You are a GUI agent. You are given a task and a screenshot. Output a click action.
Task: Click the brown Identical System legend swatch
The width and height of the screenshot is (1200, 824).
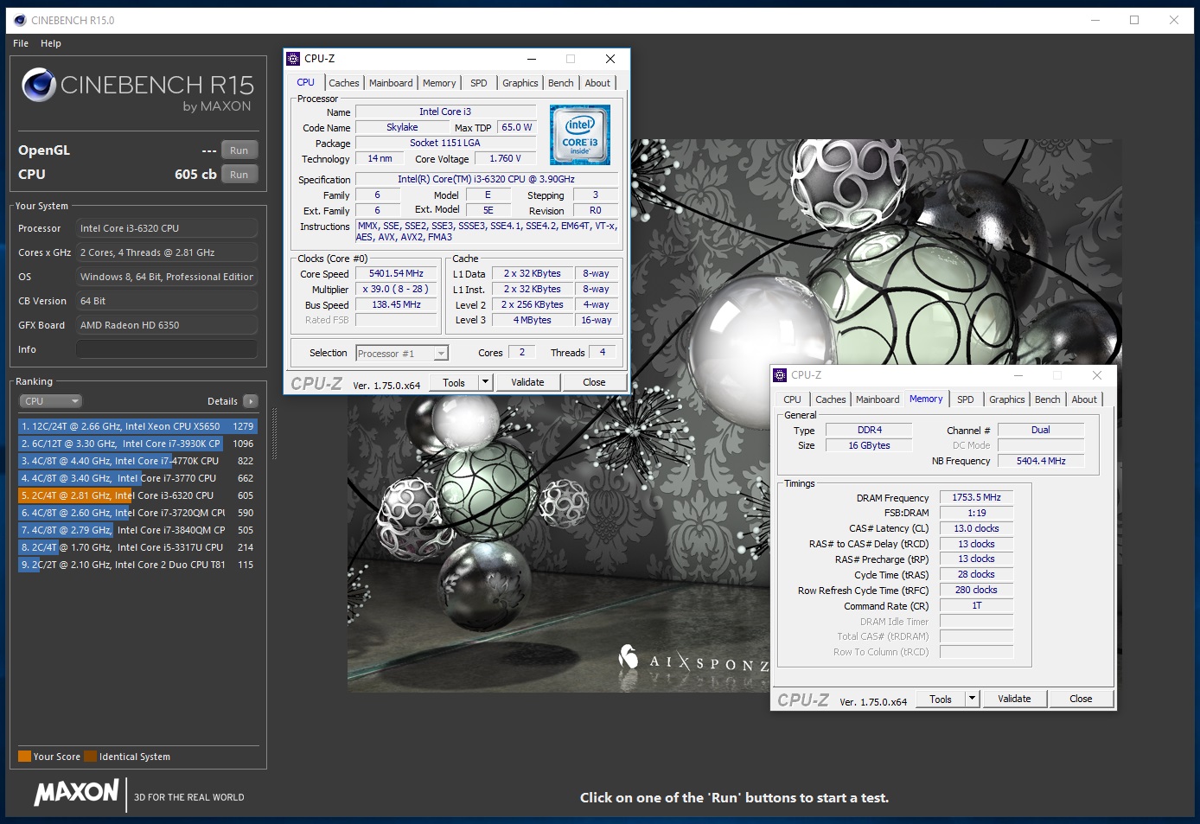point(90,757)
